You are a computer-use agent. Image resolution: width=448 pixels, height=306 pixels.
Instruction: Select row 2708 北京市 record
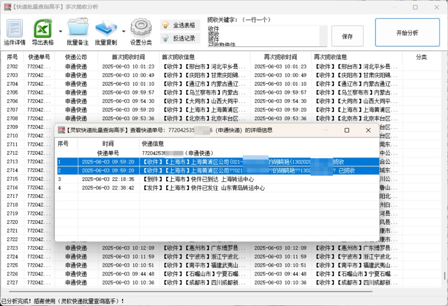tap(221, 118)
